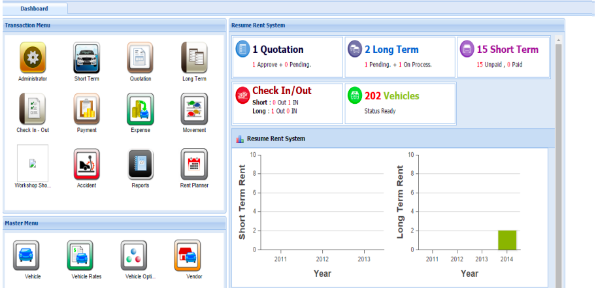Viewport: 598px width, 292px height.
Task: Click the green 2014 Long Term bar
Action: click(x=507, y=240)
